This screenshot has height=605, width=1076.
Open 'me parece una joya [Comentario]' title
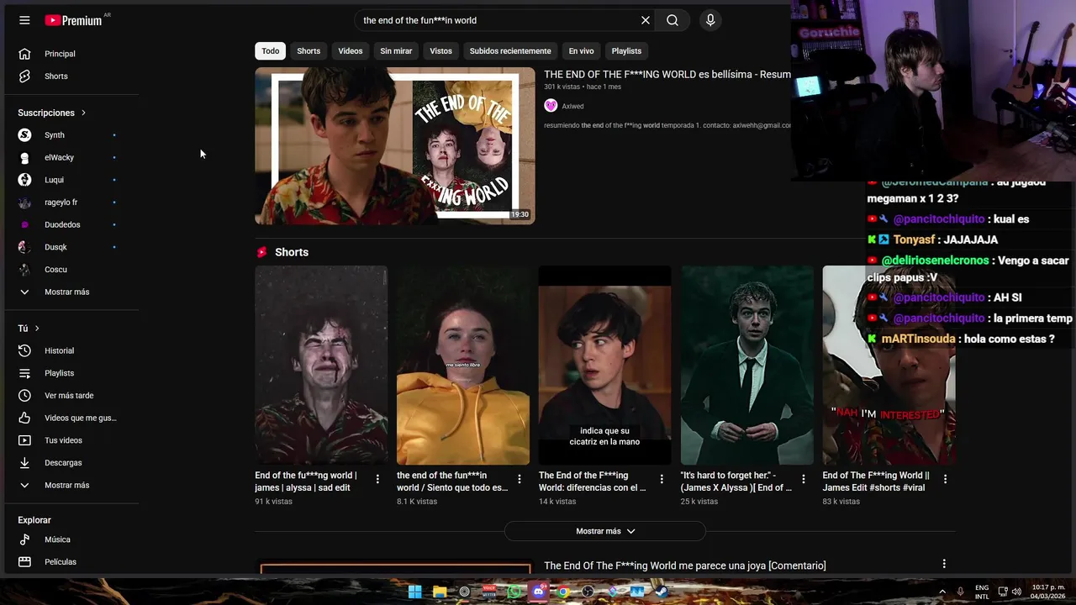[685, 566]
